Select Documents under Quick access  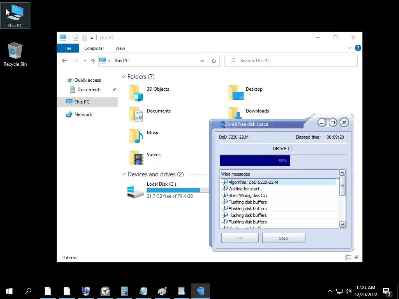pyautogui.click(x=89, y=90)
